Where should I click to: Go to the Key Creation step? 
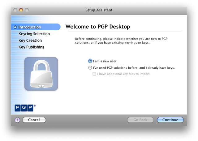click(30, 41)
